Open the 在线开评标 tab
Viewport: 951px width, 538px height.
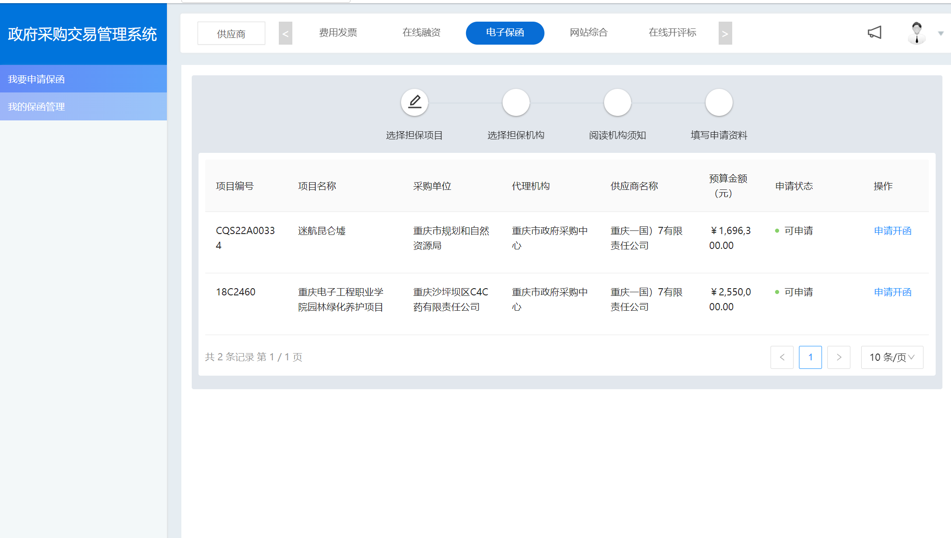click(x=672, y=32)
